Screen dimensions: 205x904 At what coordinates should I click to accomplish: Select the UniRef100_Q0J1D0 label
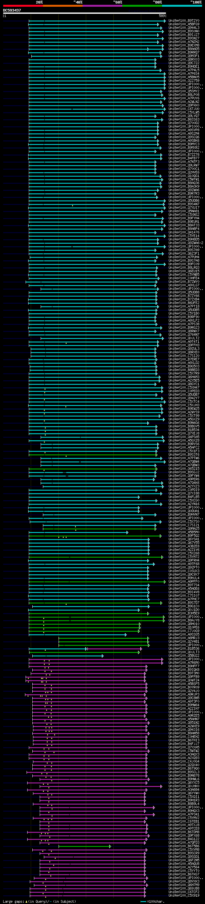click(x=184, y=610)
